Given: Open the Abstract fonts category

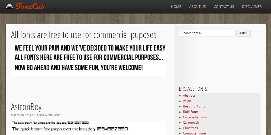Looking at the screenshot, I should coord(189,96).
